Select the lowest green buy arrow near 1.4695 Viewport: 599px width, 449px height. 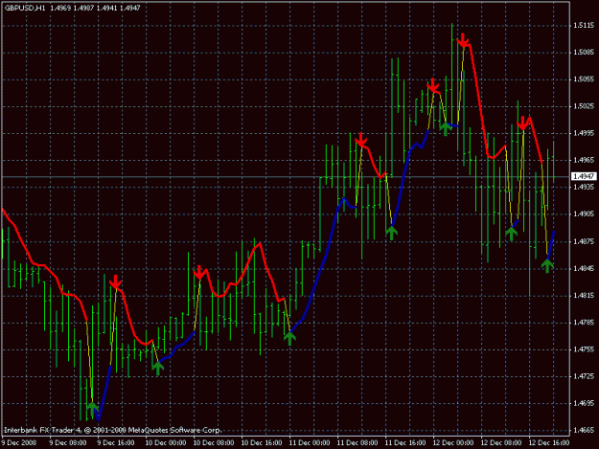[x=92, y=409]
